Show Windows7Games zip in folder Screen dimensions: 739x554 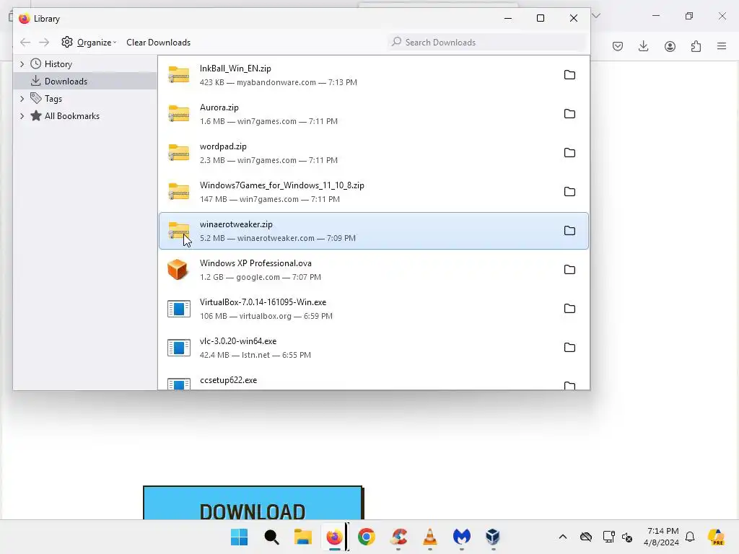click(x=569, y=192)
